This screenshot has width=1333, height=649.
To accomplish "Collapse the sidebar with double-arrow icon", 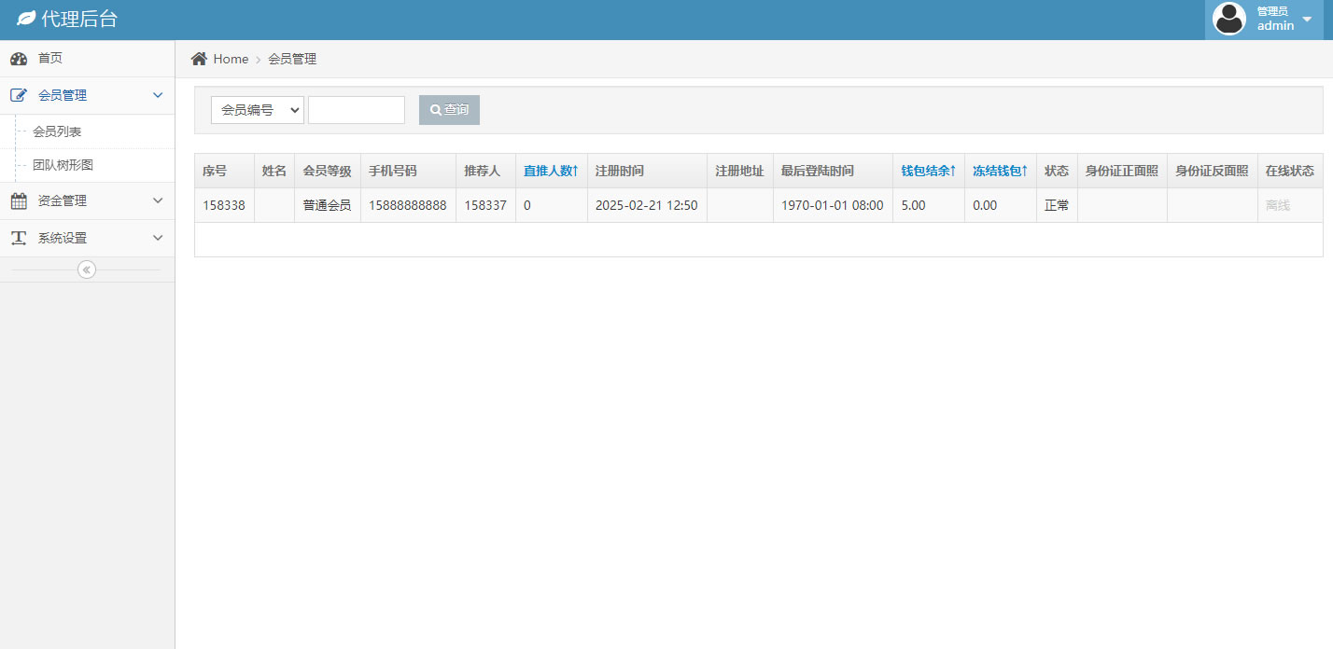I will pos(87,269).
